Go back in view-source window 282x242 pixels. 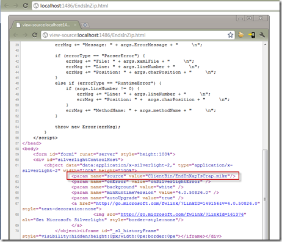point(16,35)
